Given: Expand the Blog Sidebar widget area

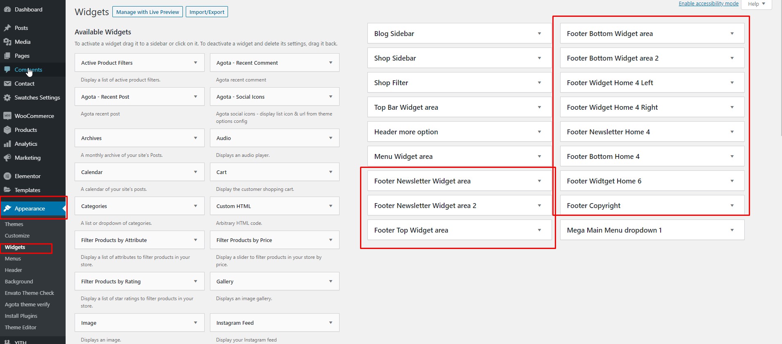Looking at the screenshot, I should tap(539, 34).
